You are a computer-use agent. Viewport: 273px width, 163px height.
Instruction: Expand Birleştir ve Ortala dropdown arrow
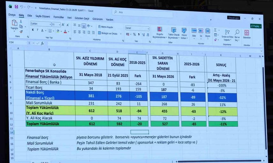pyautogui.click(x=121, y=34)
